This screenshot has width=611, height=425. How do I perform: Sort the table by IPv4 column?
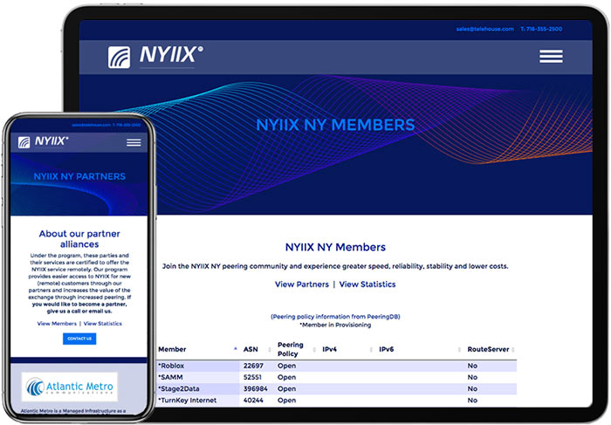pos(347,349)
